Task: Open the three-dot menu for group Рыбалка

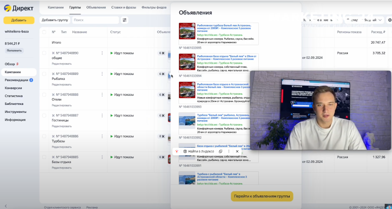Action: [102, 74]
